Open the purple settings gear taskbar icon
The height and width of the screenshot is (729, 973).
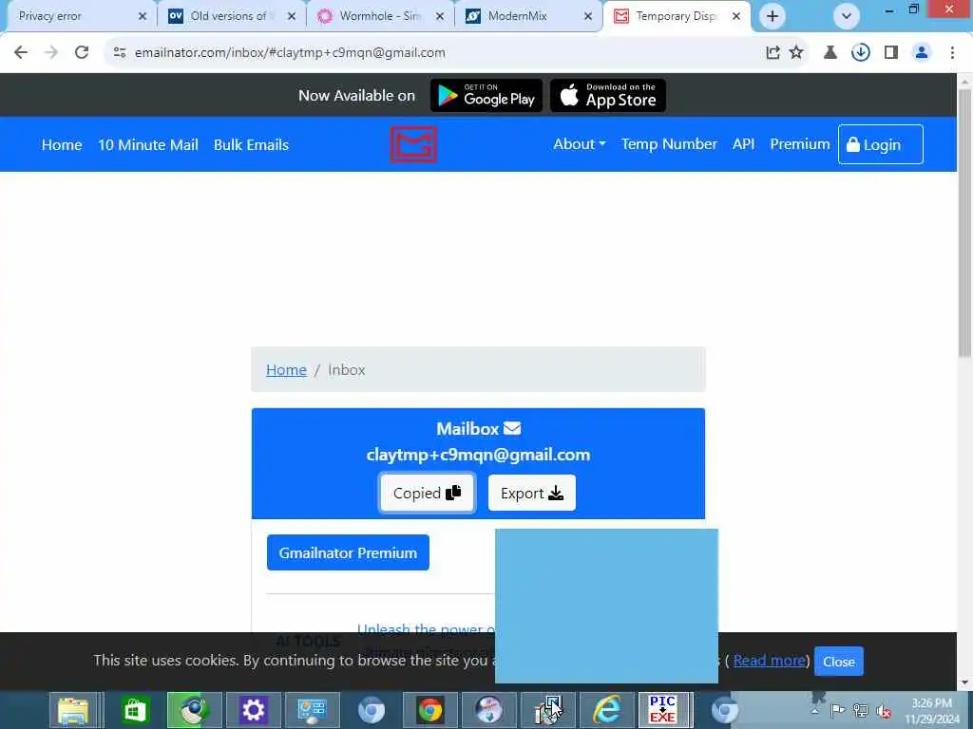(253, 710)
